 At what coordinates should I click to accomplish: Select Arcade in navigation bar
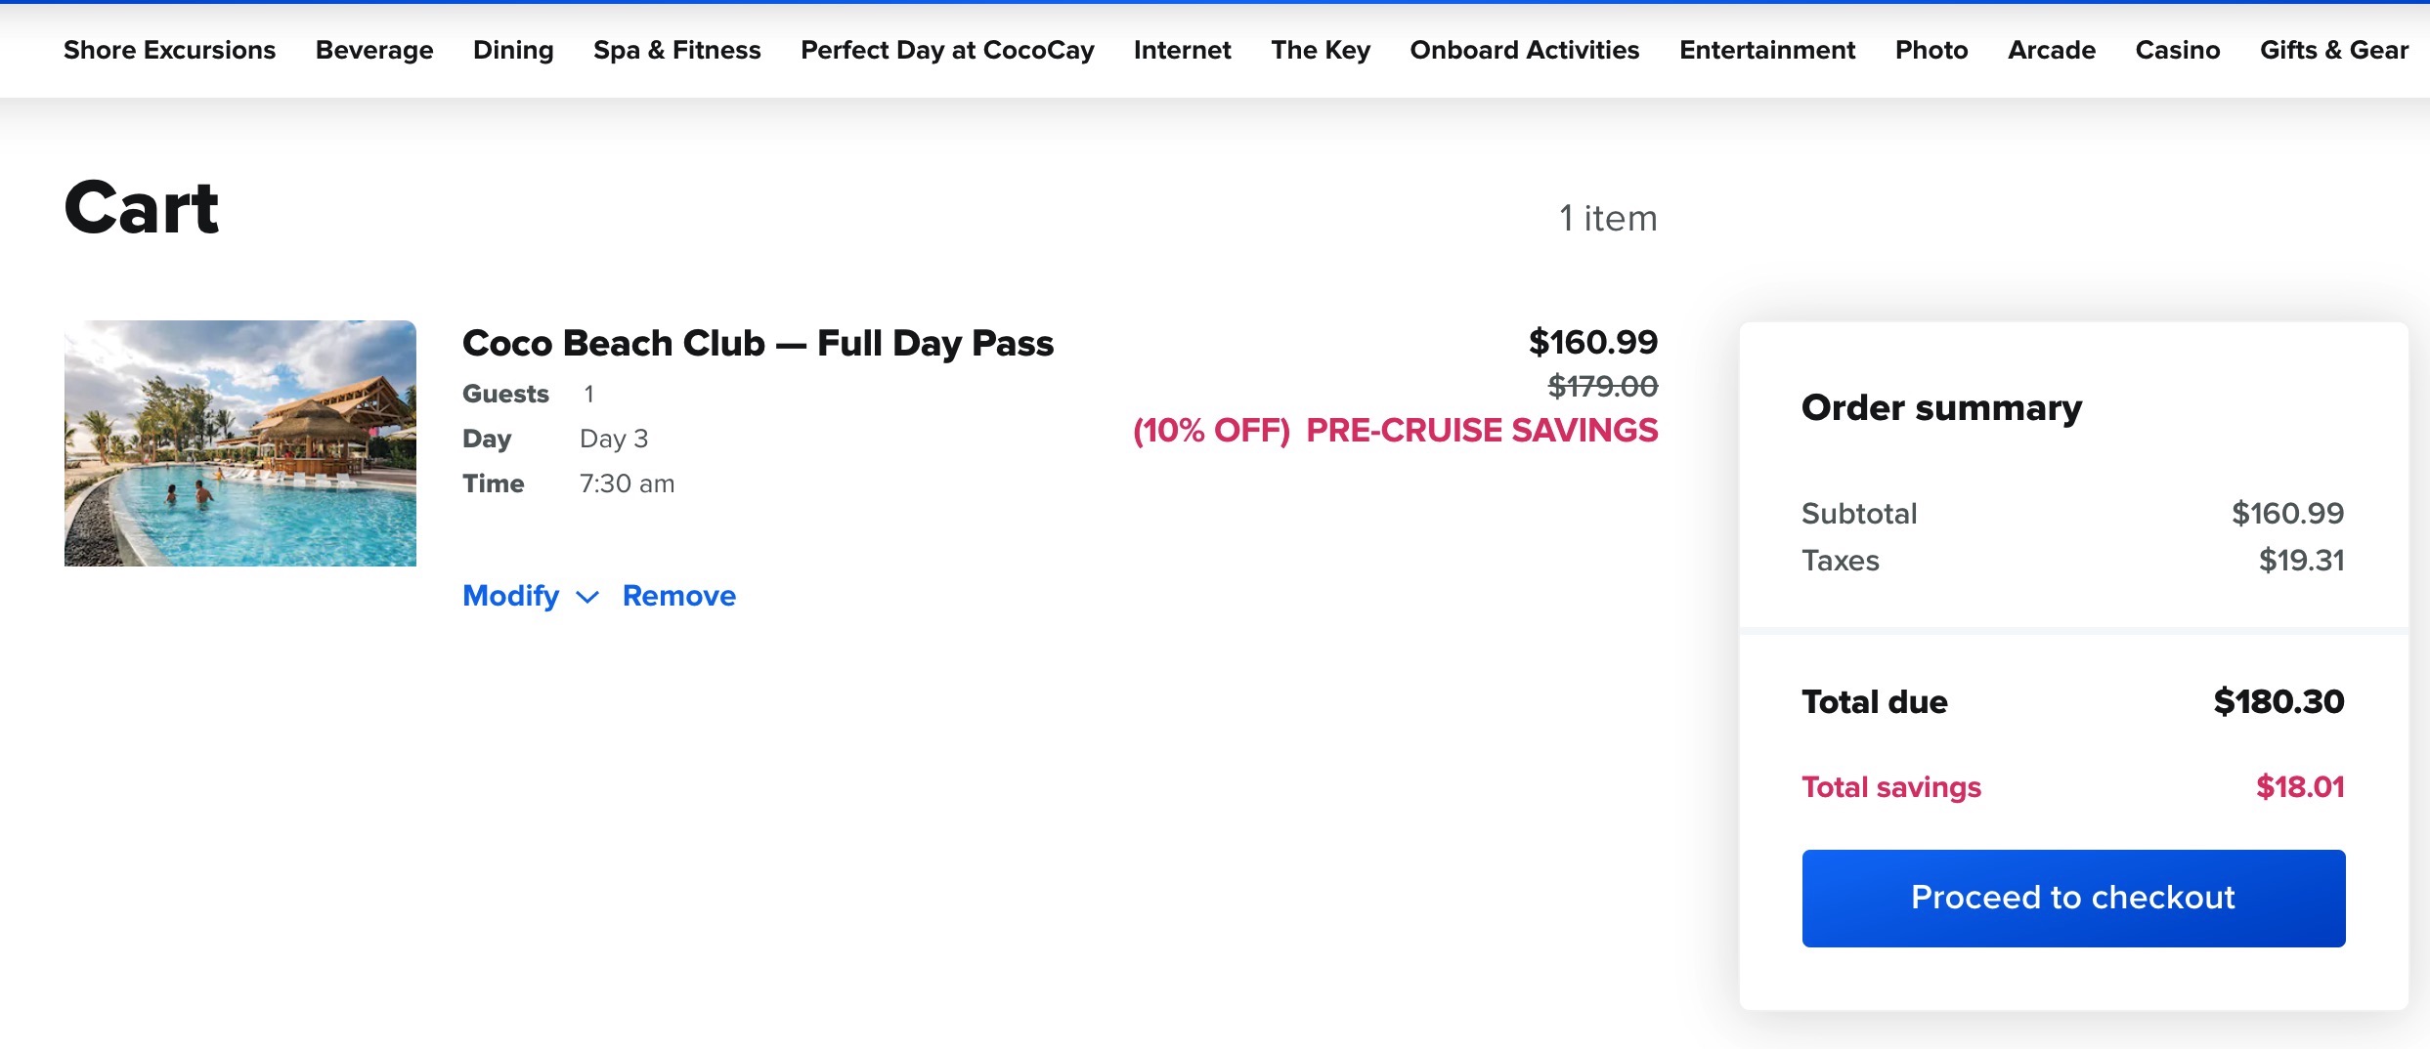point(2052,50)
